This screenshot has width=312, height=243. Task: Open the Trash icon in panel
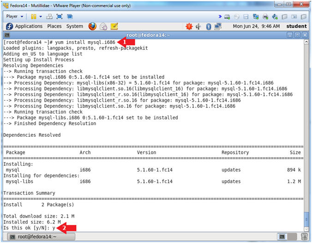coord(304,237)
